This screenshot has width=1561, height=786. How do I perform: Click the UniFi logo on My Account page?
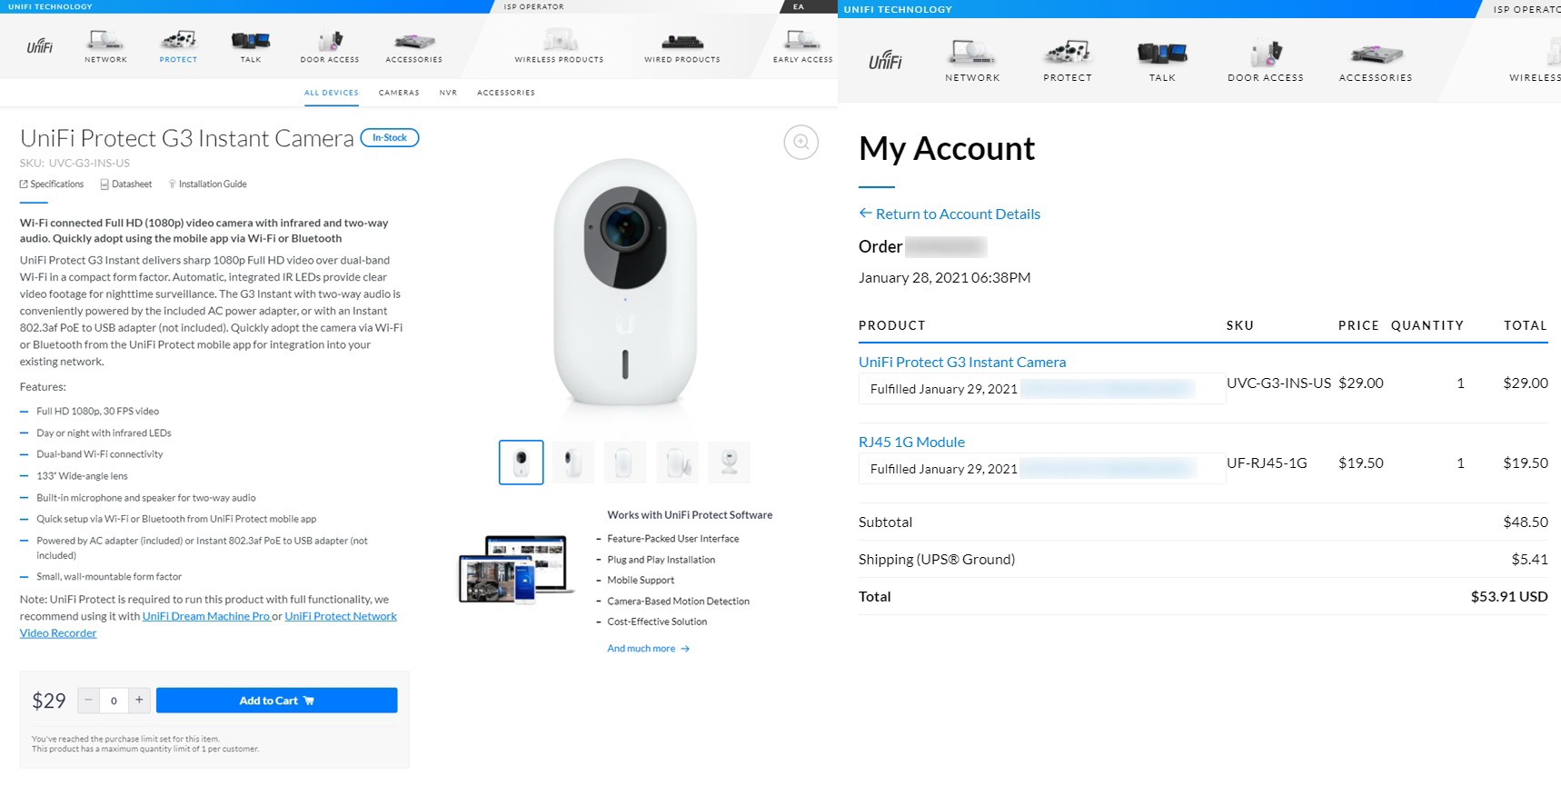885,61
